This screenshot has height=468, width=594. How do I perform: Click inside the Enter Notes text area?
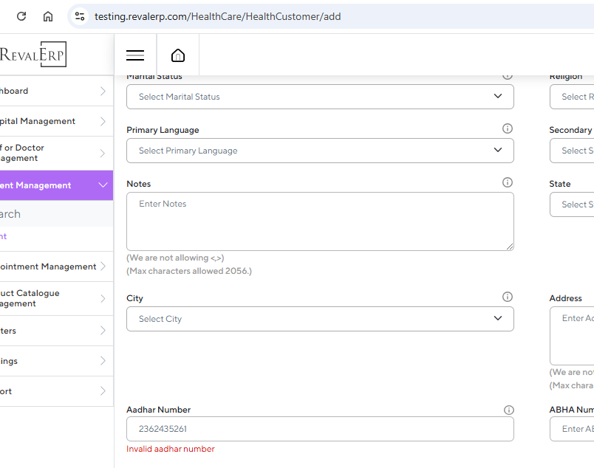tap(320, 221)
